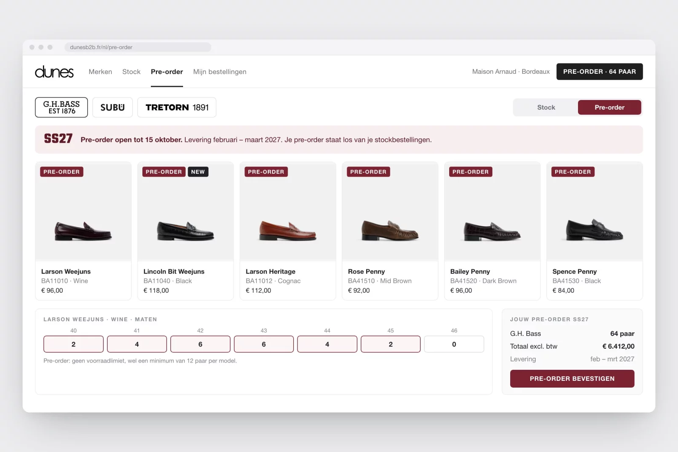Click the Rose Penny product name

[366, 272]
